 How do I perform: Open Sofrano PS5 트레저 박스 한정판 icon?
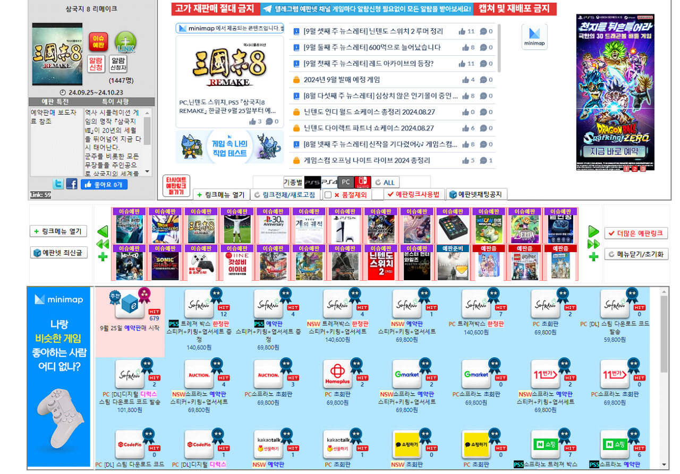click(199, 304)
